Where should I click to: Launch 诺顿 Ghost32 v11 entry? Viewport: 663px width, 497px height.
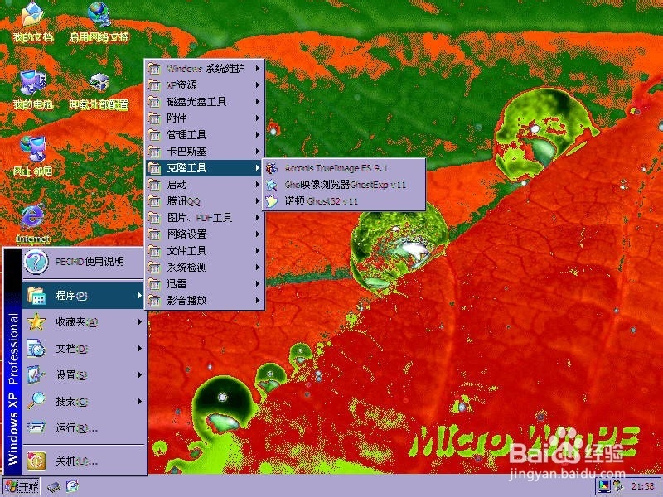[x=344, y=201]
